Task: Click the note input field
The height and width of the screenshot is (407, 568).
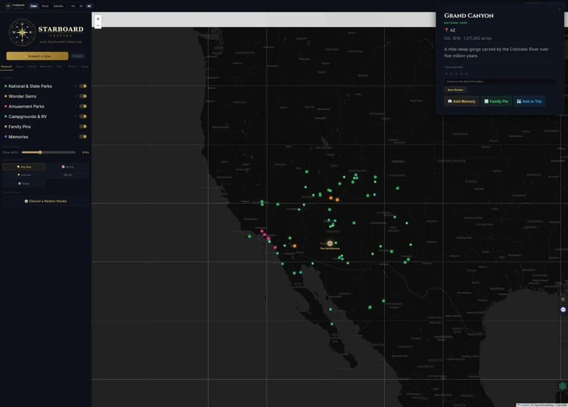Action: click(499, 82)
